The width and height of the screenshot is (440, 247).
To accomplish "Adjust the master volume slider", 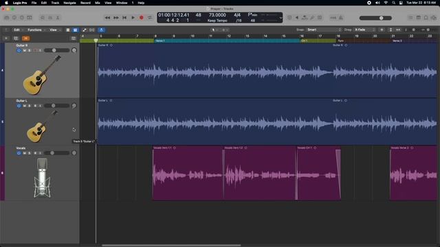I will [x=375, y=18].
